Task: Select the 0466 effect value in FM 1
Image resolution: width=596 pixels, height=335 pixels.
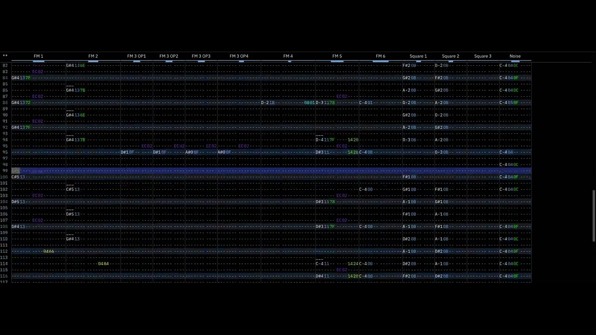Action: click(x=48, y=251)
